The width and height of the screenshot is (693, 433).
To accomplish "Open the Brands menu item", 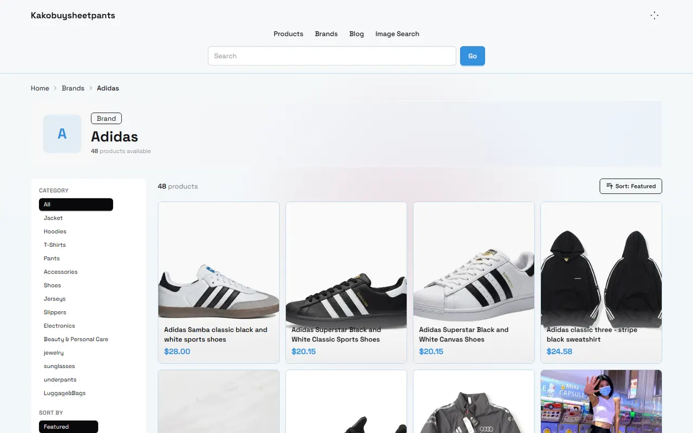I will (x=326, y=34).
